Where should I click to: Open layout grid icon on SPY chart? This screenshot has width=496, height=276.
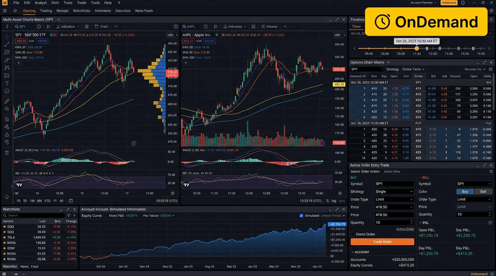click(87, 27)
